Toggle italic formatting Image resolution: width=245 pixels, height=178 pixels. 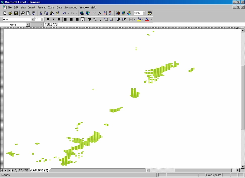[x=53, y=19]
